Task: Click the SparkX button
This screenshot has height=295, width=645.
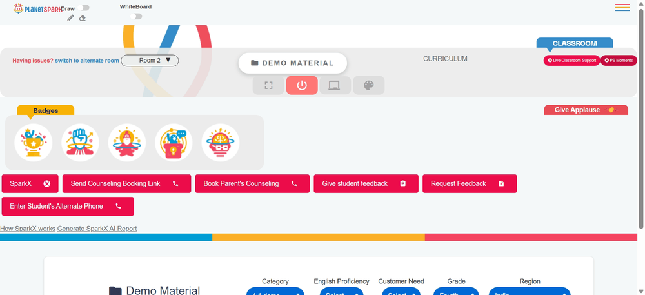Action: pyautogui.click(x=30, y=183)
